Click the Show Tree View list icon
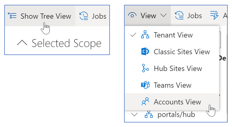 click(x=12, y=16)
